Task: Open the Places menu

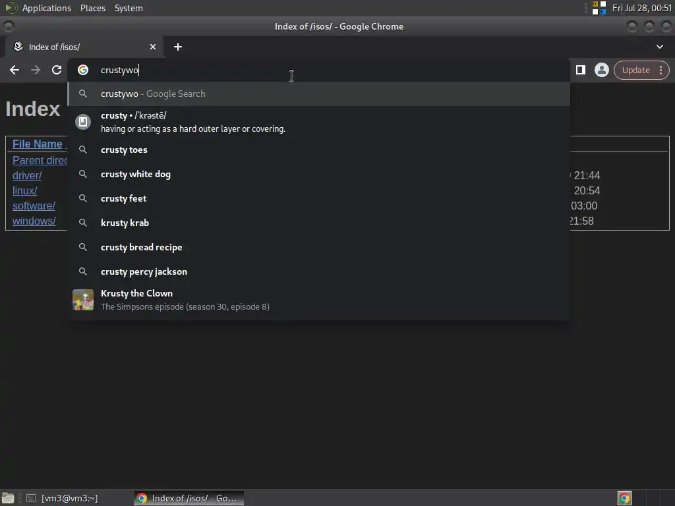Action: (x=92, y=8)
